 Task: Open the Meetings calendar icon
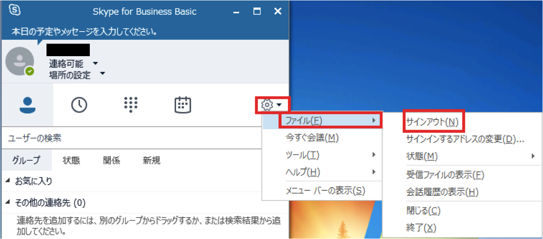(x=182, y=105)
